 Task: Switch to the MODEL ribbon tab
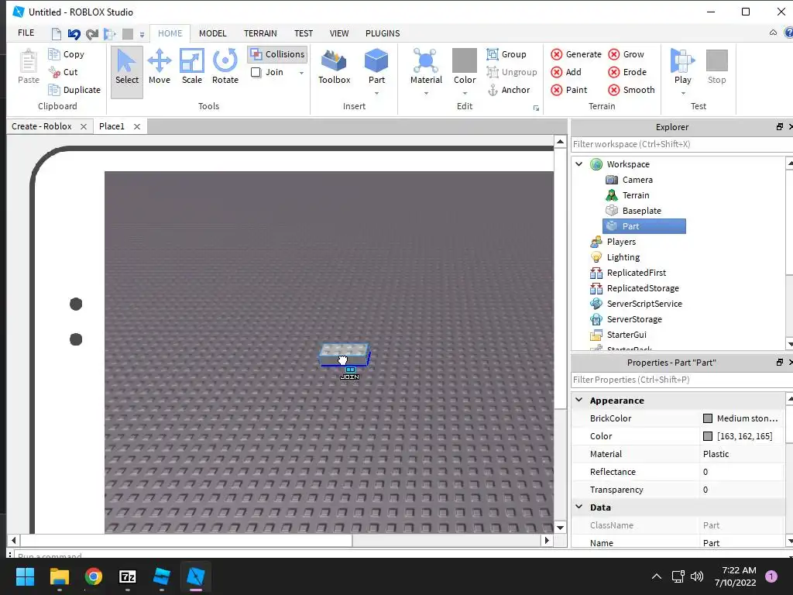[212, 33]
